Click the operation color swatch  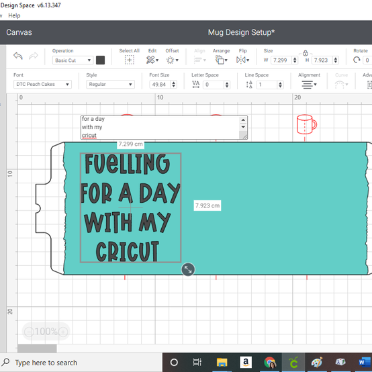pyautogui.click(x=100, y=60)
